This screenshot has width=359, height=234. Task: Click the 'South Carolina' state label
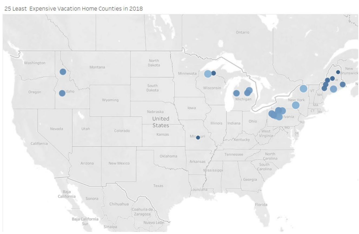coord(264,167)
